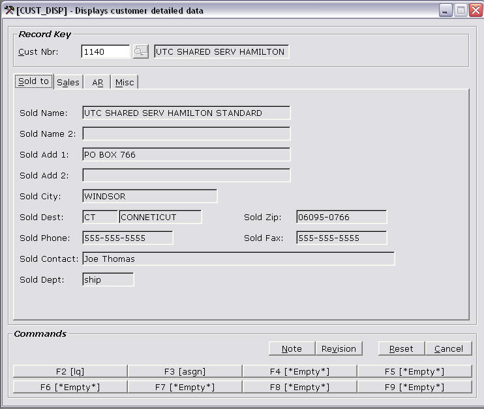Screen dimensions: 484x409
Task: Click the Reset button
Action: [x=401, y=348]
